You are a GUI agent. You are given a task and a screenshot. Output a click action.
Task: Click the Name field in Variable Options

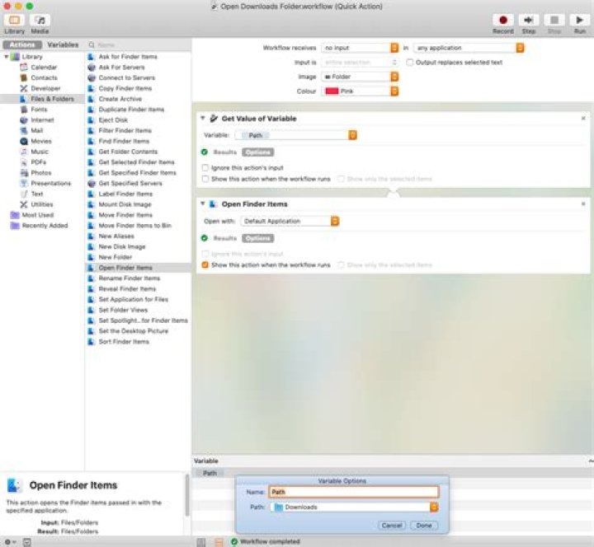(x=354, y=492)
